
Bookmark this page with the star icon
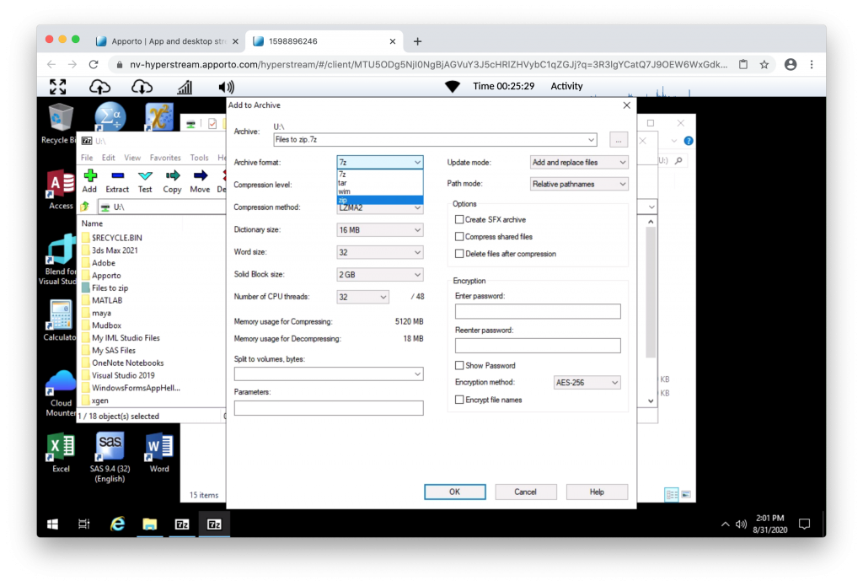pos(764,64)
